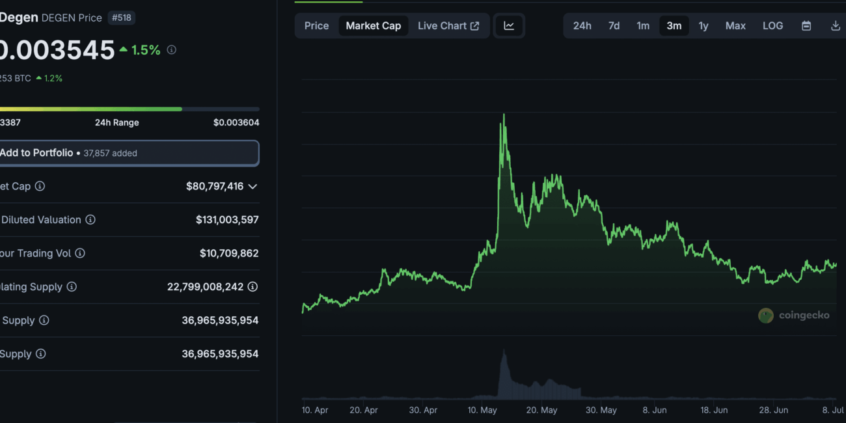This screenshot has width=846, height=423.
Task: Click the #518 rank badge
Action: [121, 18]
